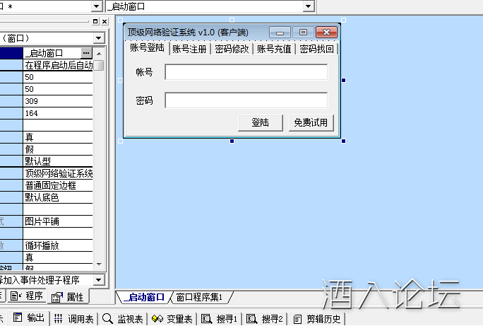
Task: Float the property panel with square icon
Action: coord(95,21)
